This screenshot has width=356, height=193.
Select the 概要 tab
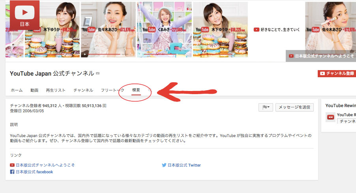tap(136, 90)
